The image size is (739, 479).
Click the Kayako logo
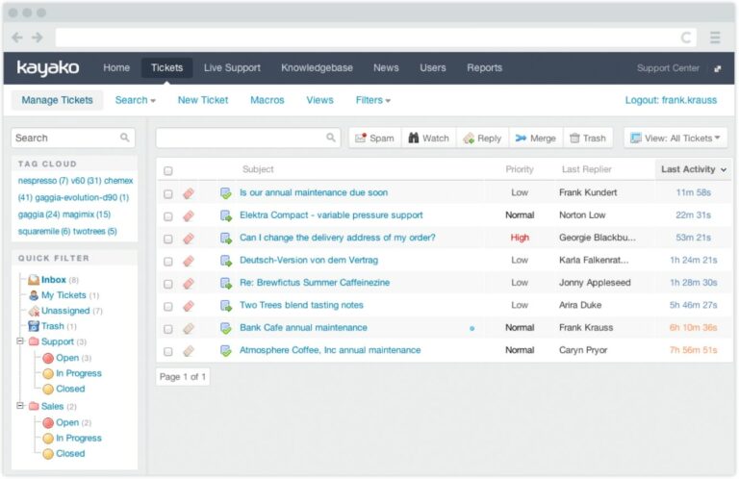[x=47, y=68]
